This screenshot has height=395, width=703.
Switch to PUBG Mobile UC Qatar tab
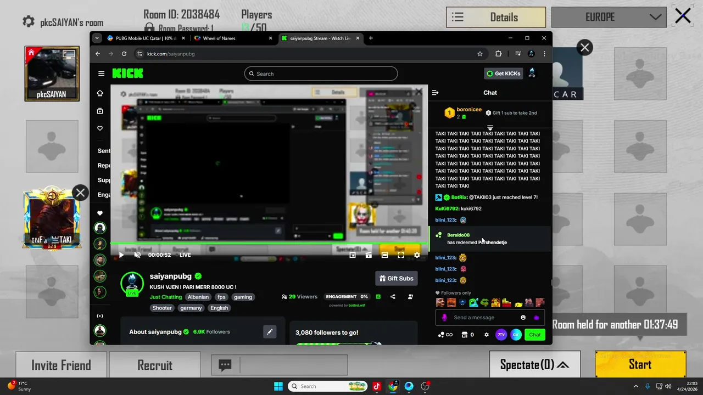(x=146, y=38)
